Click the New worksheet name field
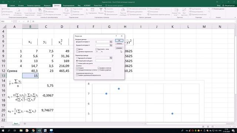The height and width of the screenshot is (133, 237). [x=104, y=61]
